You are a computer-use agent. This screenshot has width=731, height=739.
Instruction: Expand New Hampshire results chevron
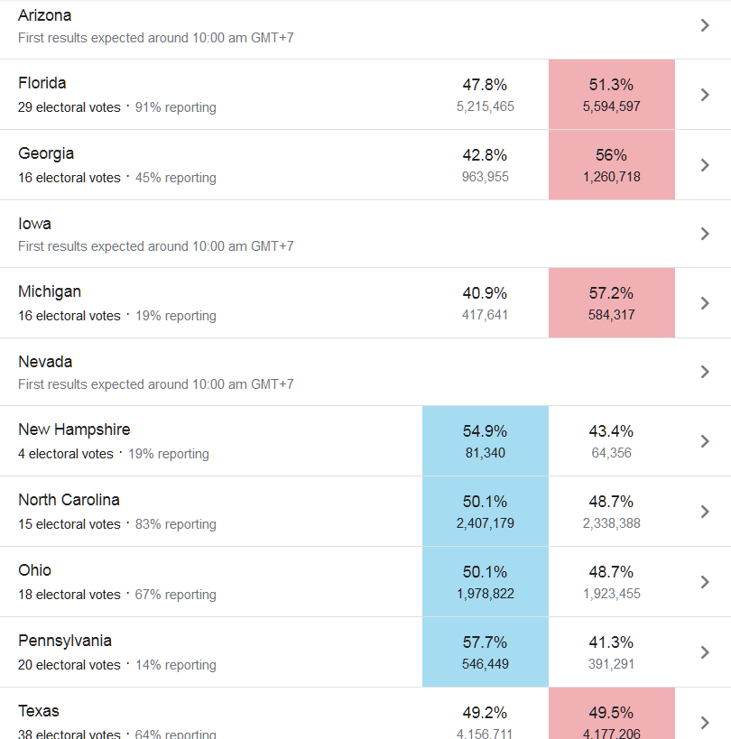coord(705,441)
